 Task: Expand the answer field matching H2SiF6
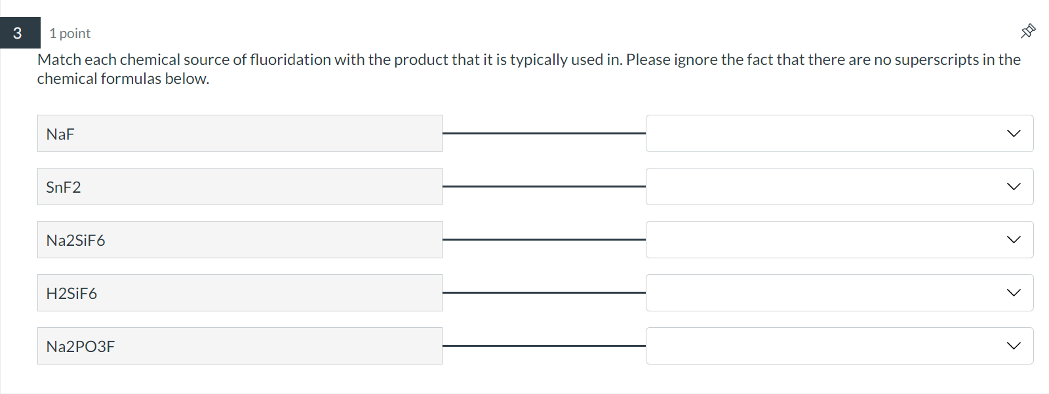pyautogui.click(x=826, y=293)
